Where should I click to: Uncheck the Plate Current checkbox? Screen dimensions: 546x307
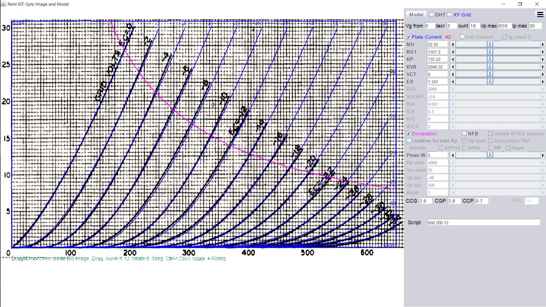[x=409, y=37]
